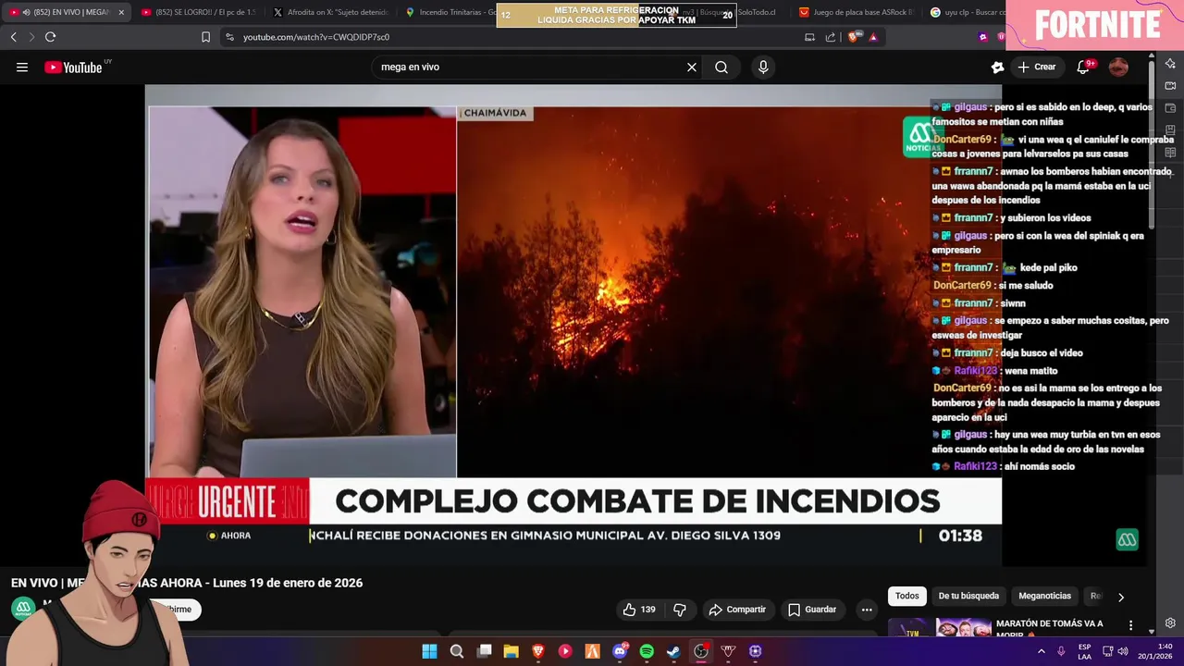This screenshot has width=1184, height=666.
Task: Like the video with thumbs up
Action: [x=639, y=610]
